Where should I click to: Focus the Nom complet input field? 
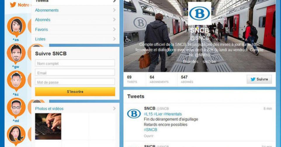pos(75,63)
